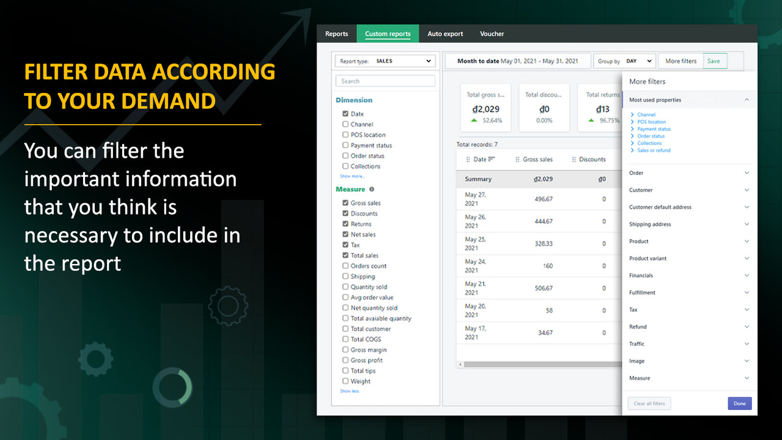Open the Reports tab
Viewport: 782px width, 440px height.
[337, 34]
